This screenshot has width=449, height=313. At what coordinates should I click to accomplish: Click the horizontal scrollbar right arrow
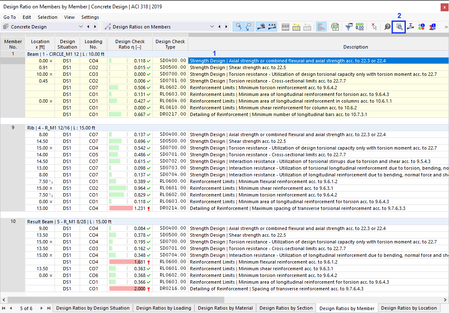pyautogui.click(x=445, y=300)
